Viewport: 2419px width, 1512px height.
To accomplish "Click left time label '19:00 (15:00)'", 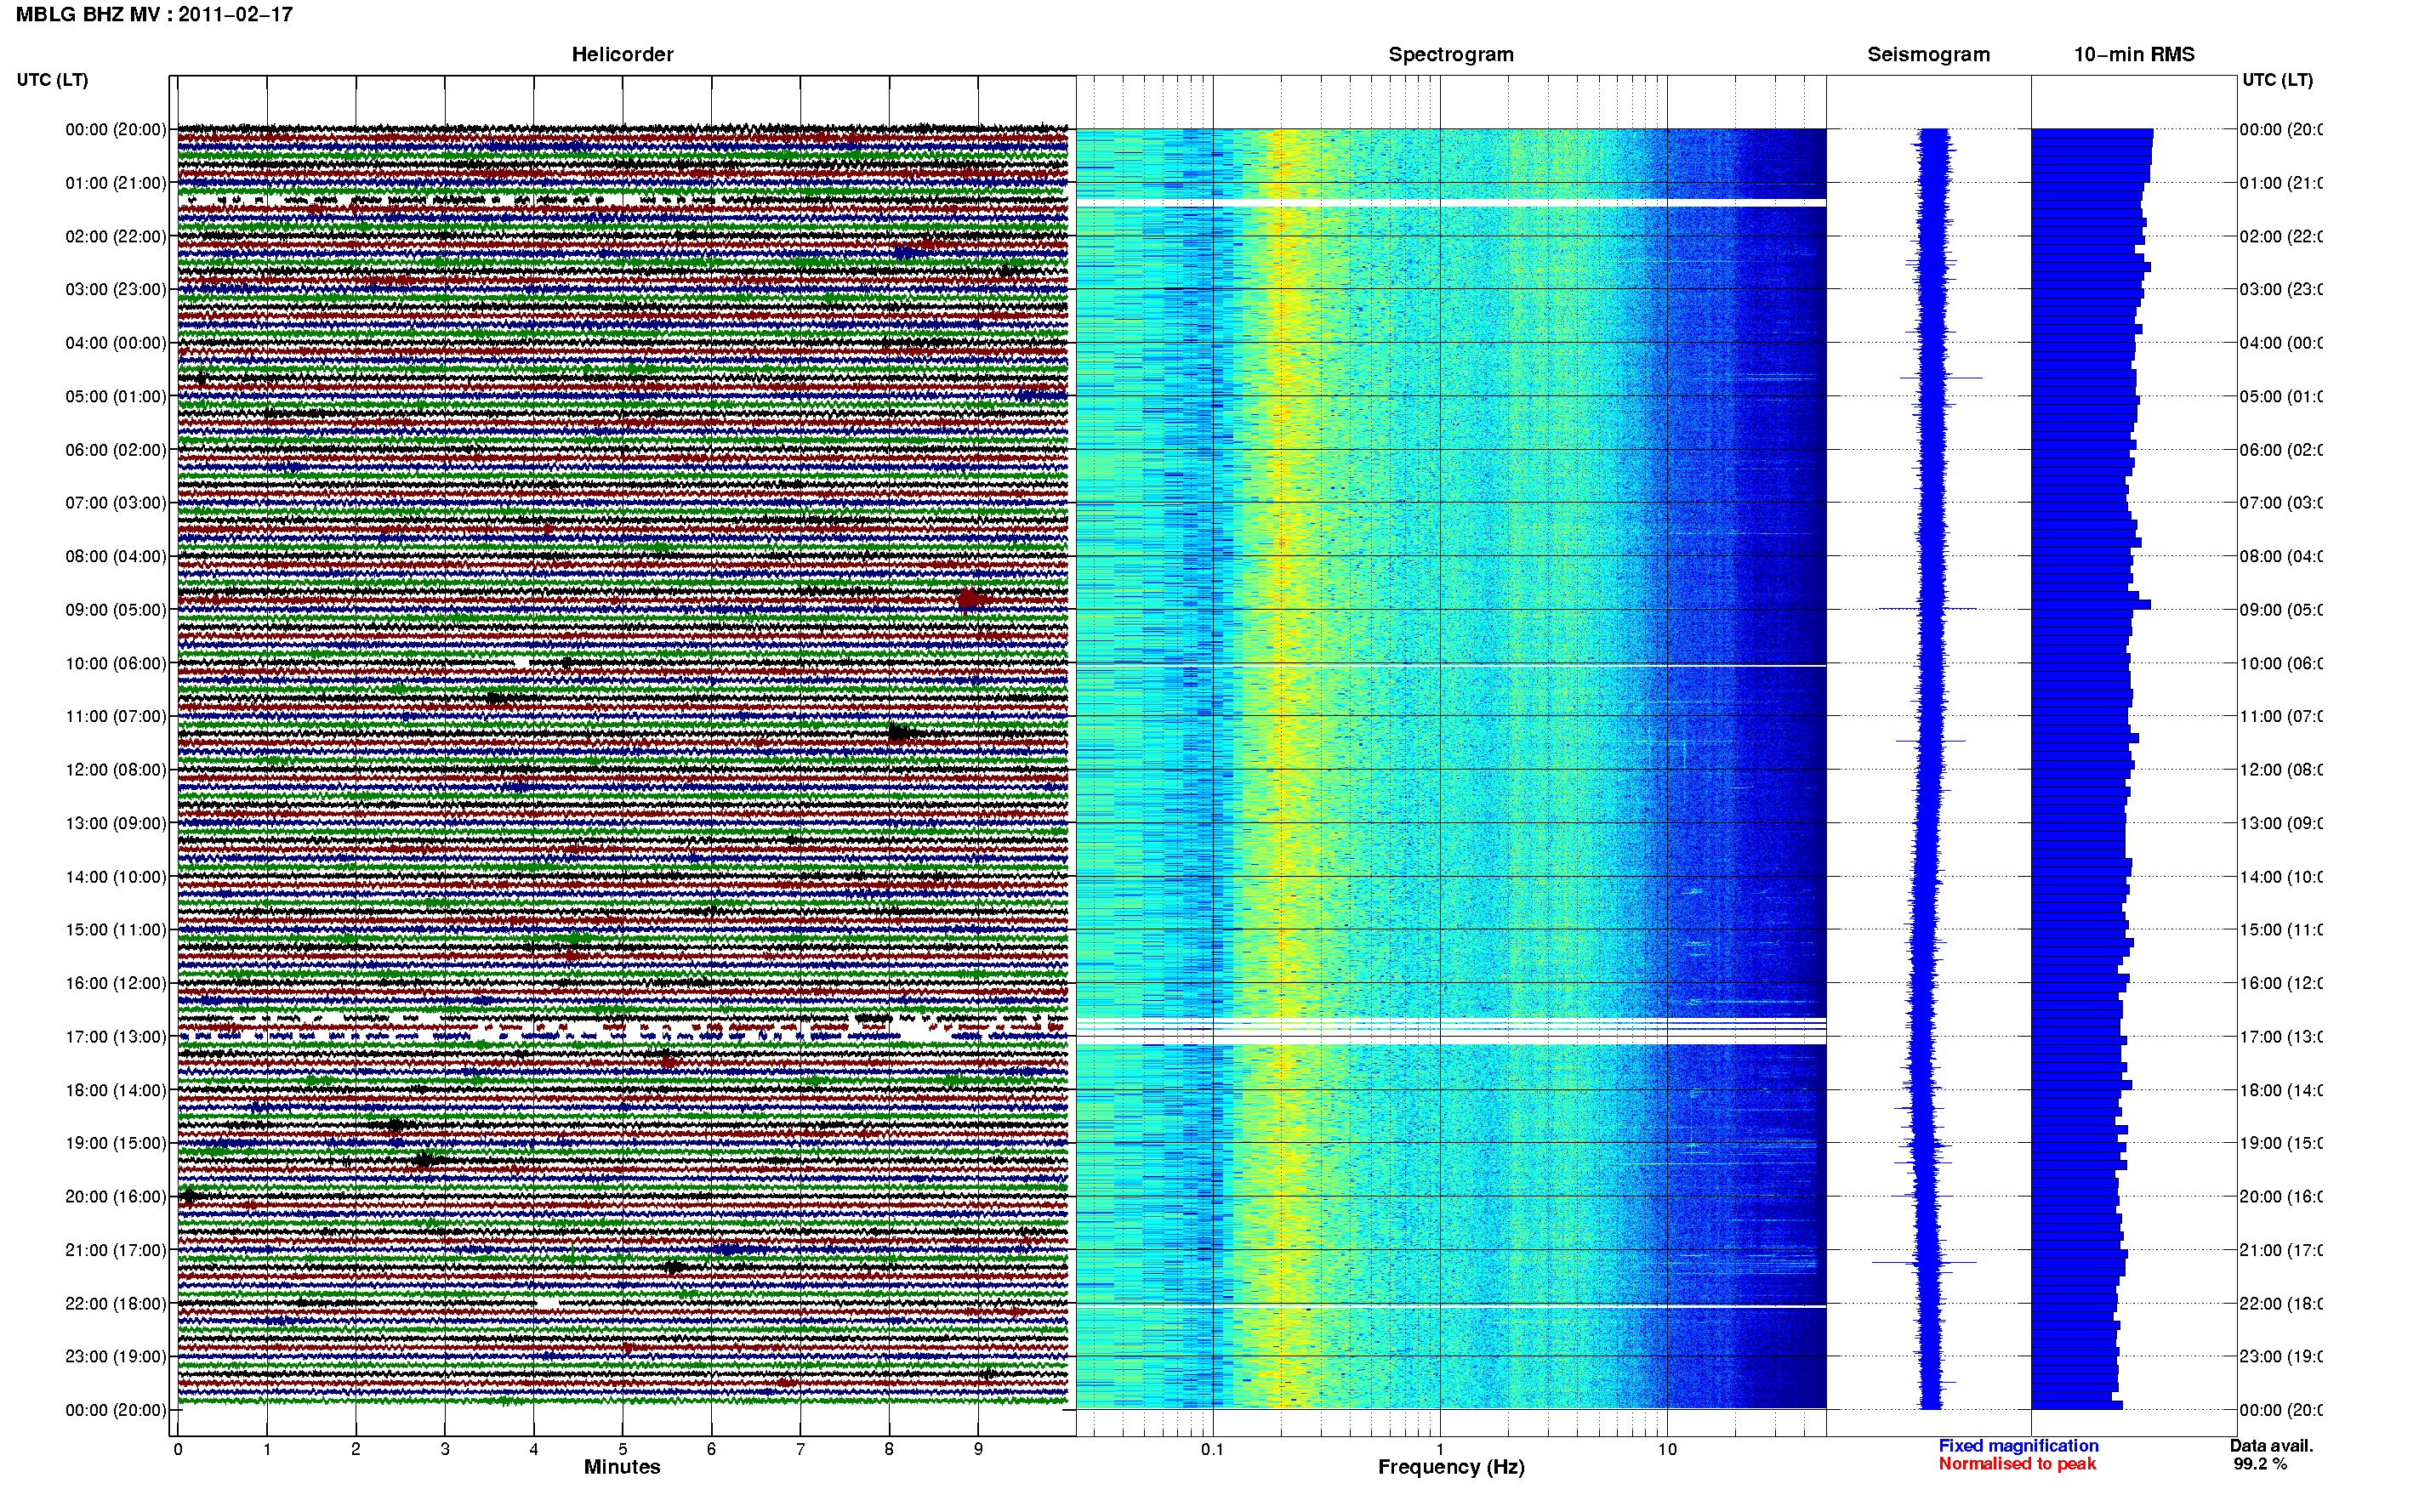I will (x=116, y=1143).
